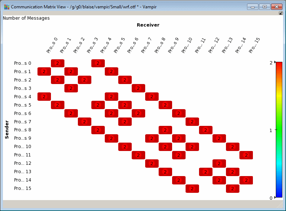Maximize the Communication Matrix View window
This screenshot has width=286, height=211.
click(265, 7)
